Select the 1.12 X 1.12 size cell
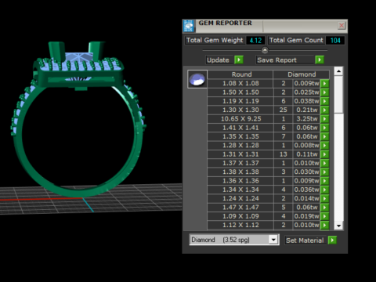This screenshot has height=282, width=376. tap(240, 225)
